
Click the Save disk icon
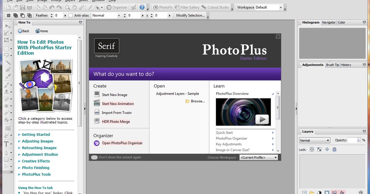tap(22, 7)
